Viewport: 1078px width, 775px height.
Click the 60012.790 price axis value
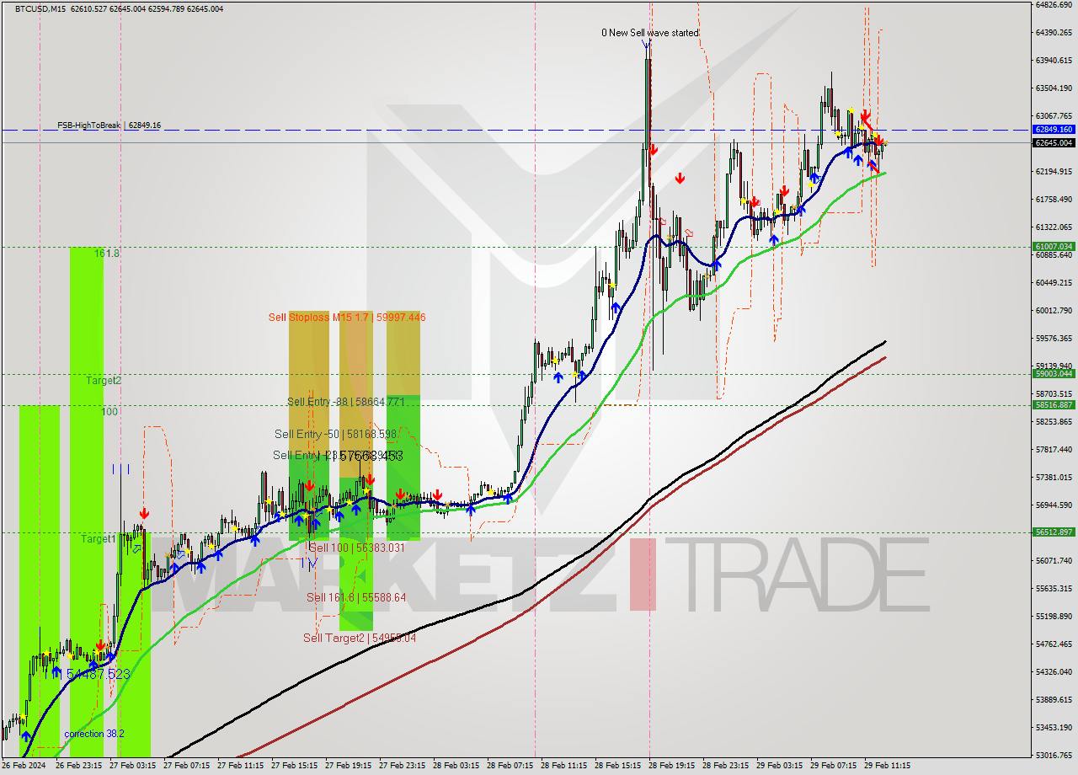pos(1053,310)
